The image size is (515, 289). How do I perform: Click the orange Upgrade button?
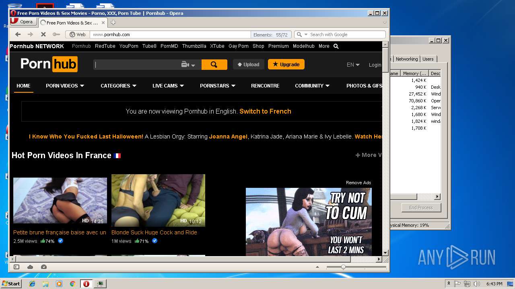(x=286, y=64)
